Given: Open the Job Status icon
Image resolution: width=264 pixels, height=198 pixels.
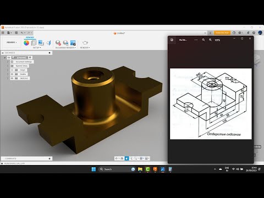Looking at the screenshot, I should (x=240, y=33).
